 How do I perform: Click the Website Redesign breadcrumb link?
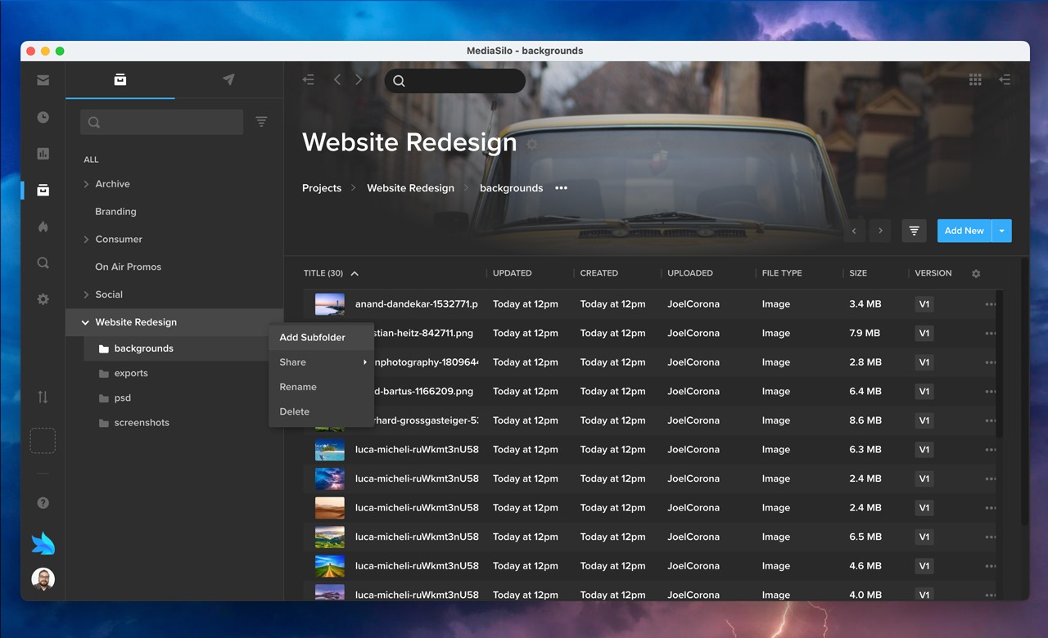410,188
